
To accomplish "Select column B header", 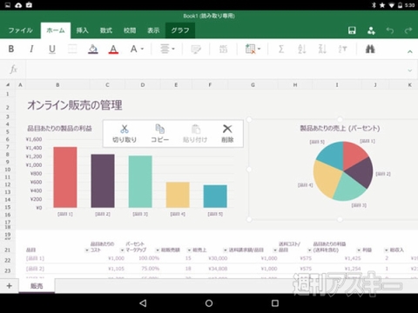I will click(x=57, y=85).
